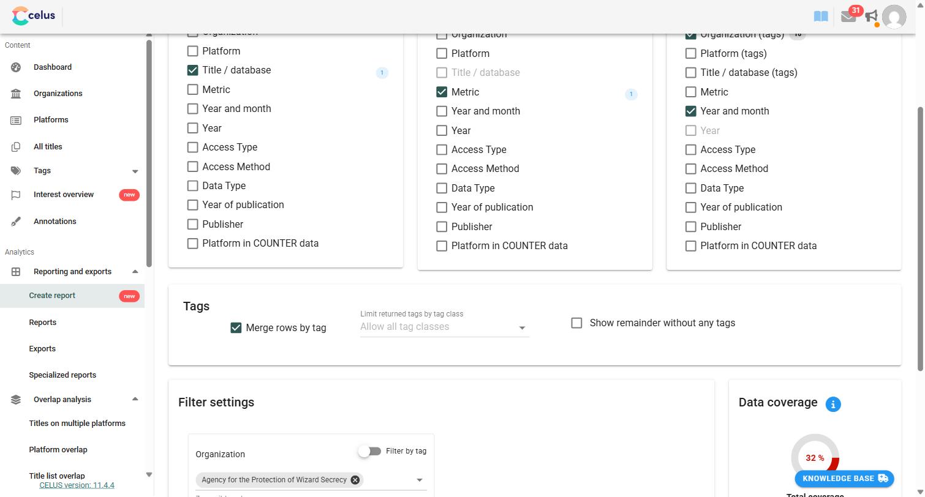This screenshot has height=497, width=925.
Task: Check Publisher in the first column
Action: [192, 225]
